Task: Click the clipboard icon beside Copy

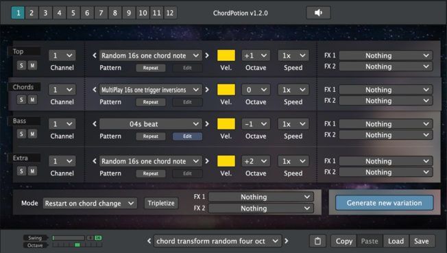Action: tap(317, 241)
